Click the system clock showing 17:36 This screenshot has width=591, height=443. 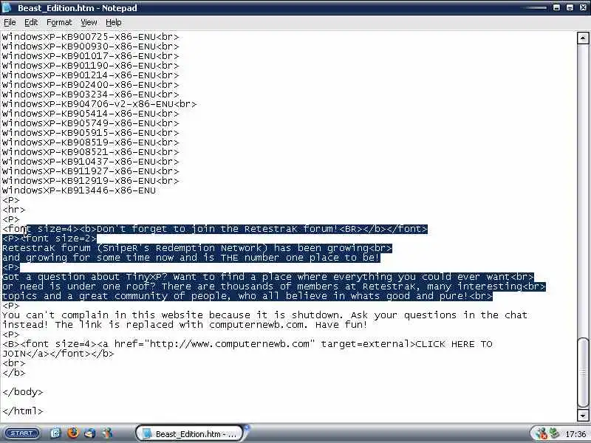tap(576, 434)
